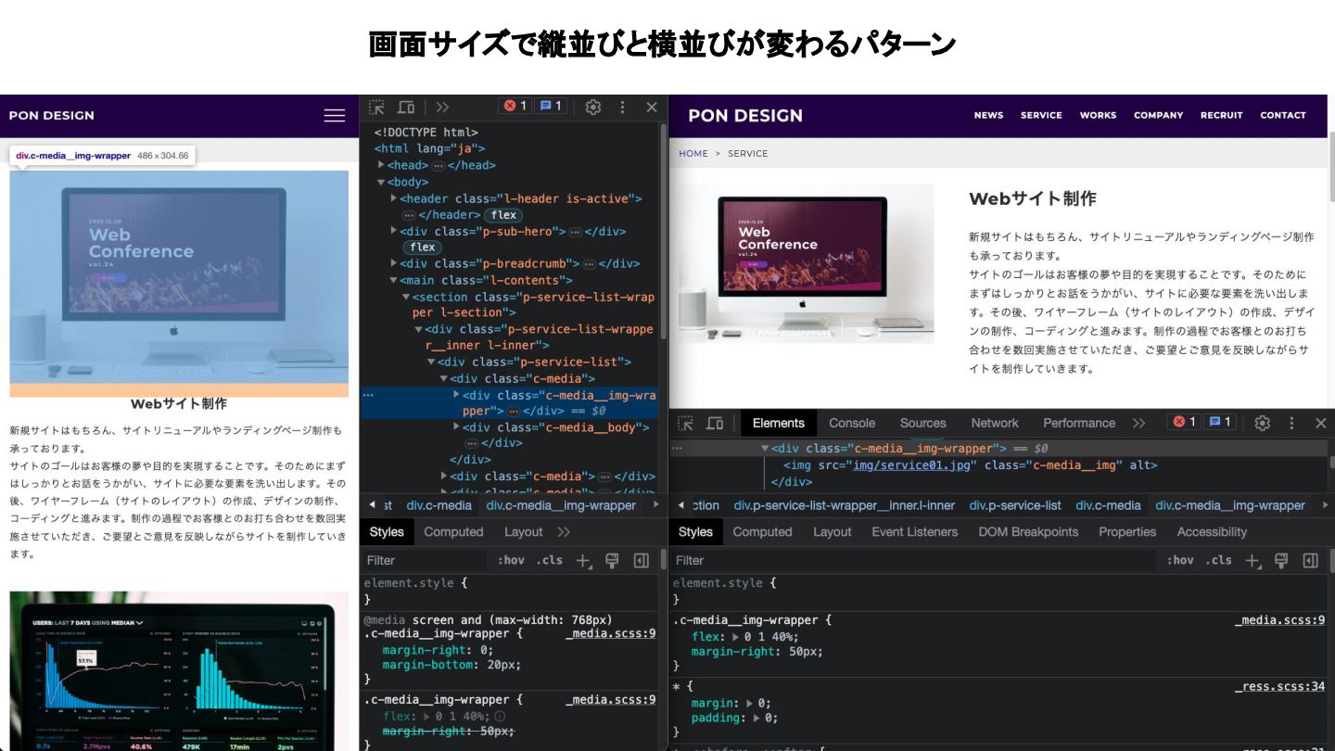Click red error badge in right DevTools
Screen dimensions: 1335x751
point(1184,422)
